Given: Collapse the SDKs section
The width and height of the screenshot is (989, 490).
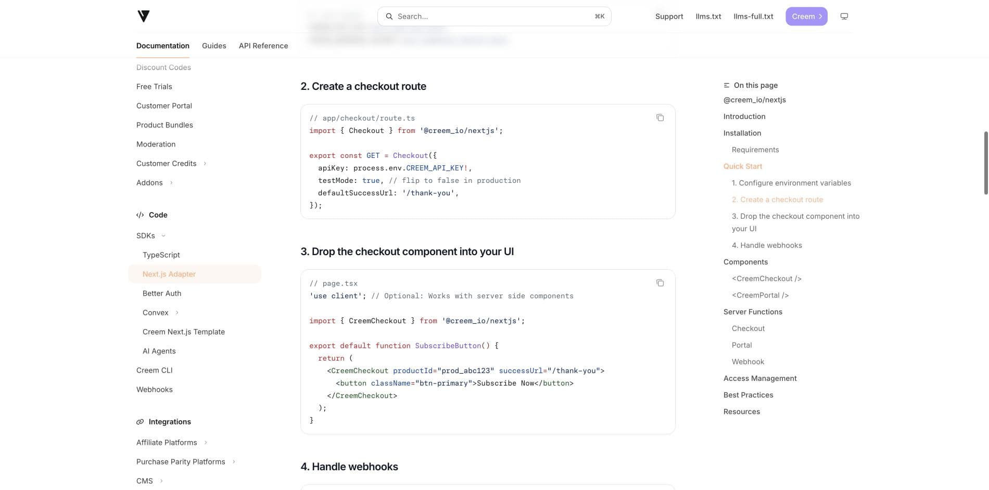Looking at the screenshot, I should (x=151, y=236).
